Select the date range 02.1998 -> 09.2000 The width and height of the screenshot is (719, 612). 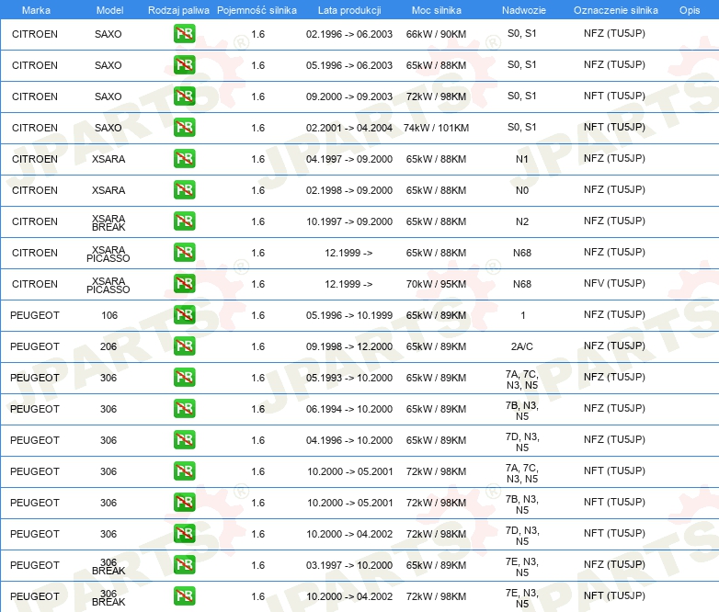[x=349, y=190]
